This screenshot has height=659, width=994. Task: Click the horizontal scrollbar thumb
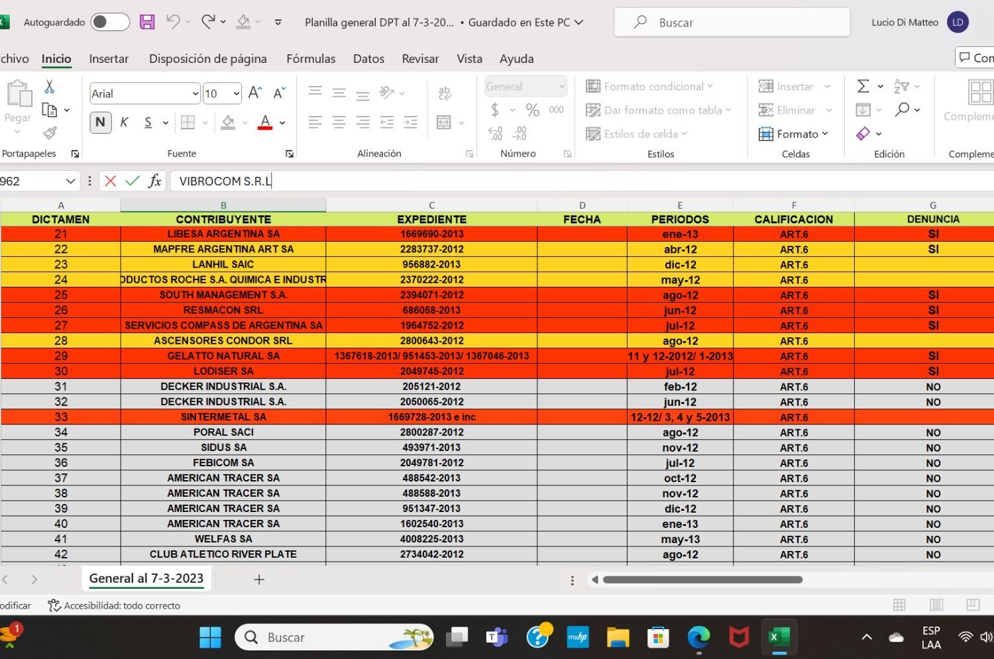pos(702,580)
